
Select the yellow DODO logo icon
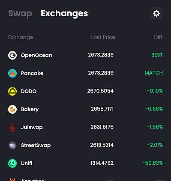[12, 91]
